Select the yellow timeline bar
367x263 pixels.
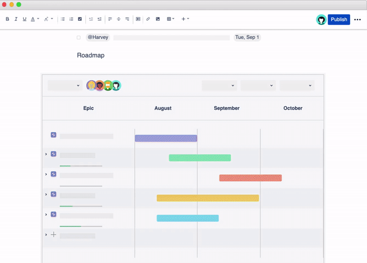coord(208,198)
